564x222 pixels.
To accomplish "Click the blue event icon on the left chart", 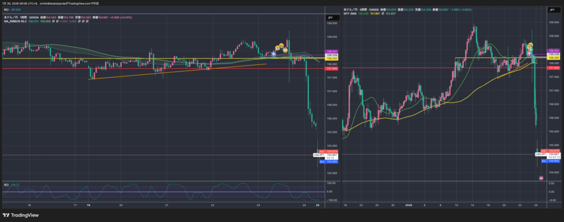I will click(x=273, y=54).
